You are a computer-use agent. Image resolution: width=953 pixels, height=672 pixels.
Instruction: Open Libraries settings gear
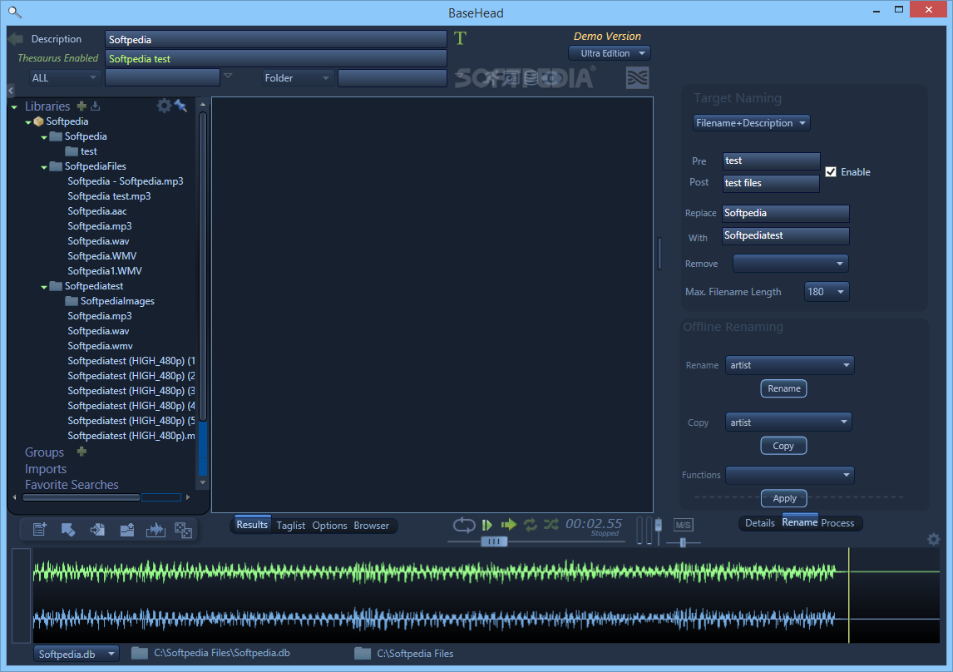pyautogui.click(x=164, y=106)
